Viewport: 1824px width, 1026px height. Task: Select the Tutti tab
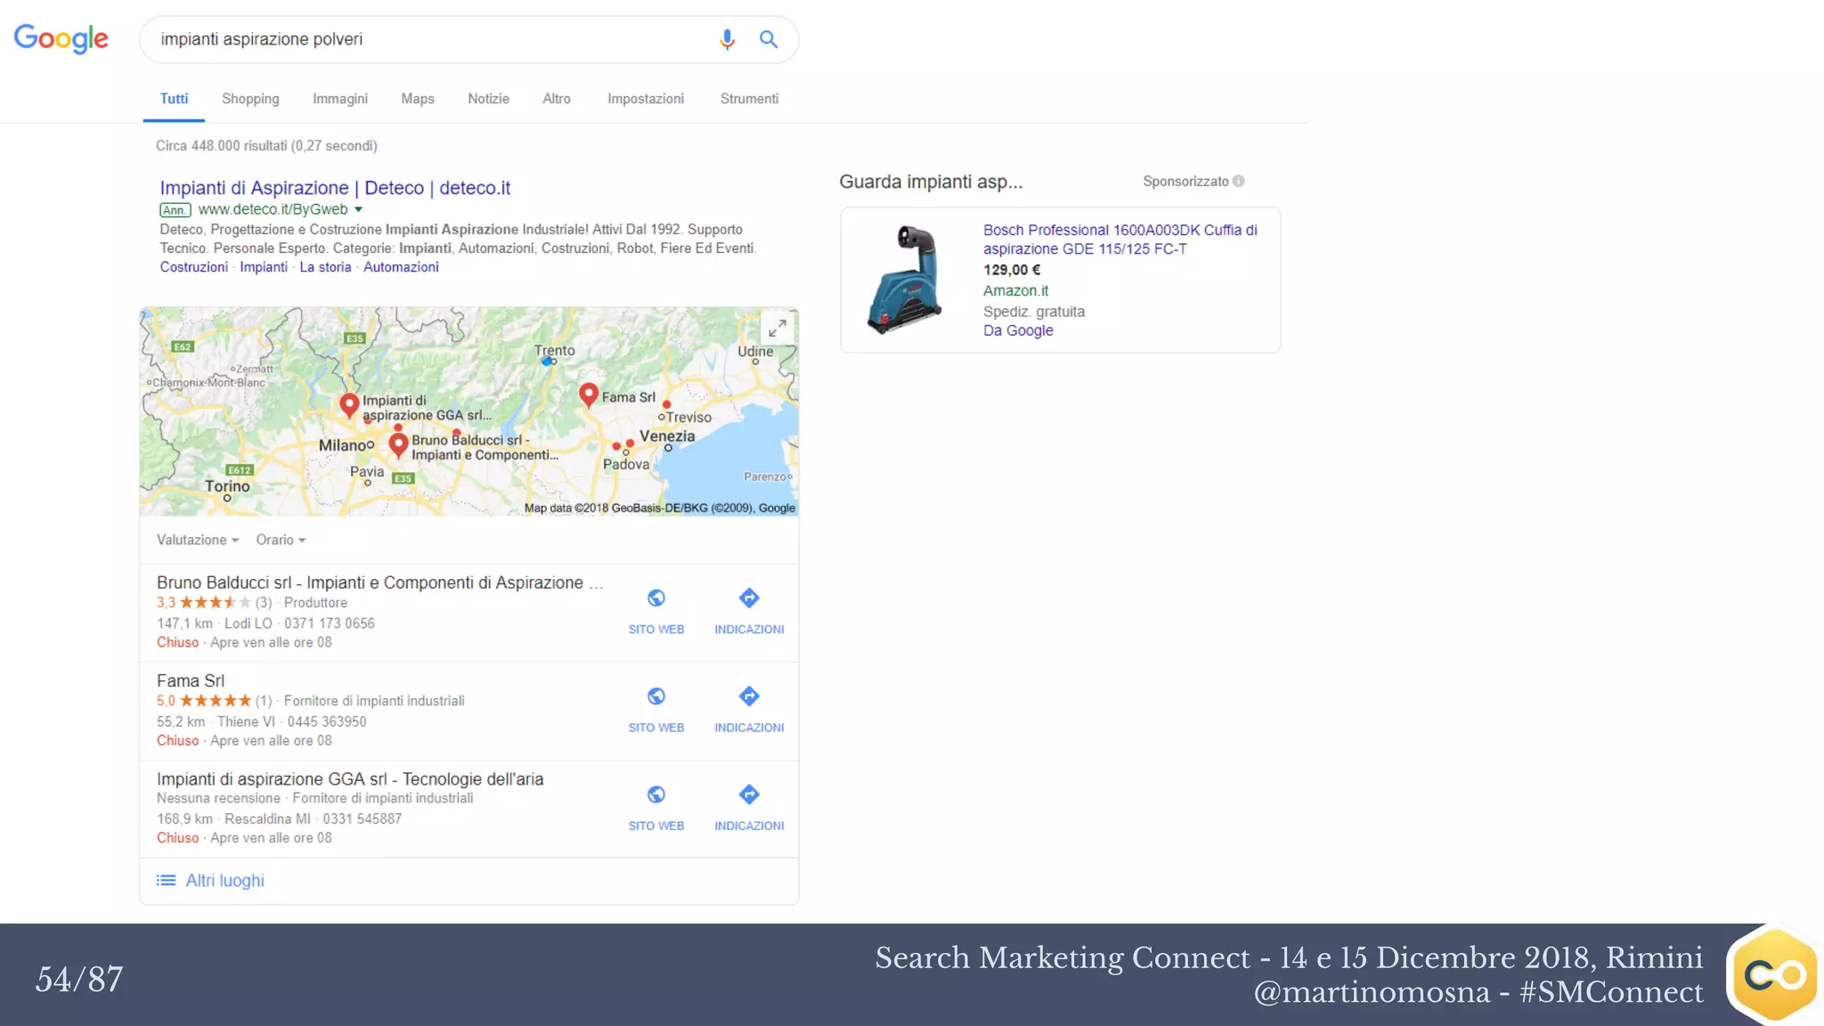click(174, 99)
